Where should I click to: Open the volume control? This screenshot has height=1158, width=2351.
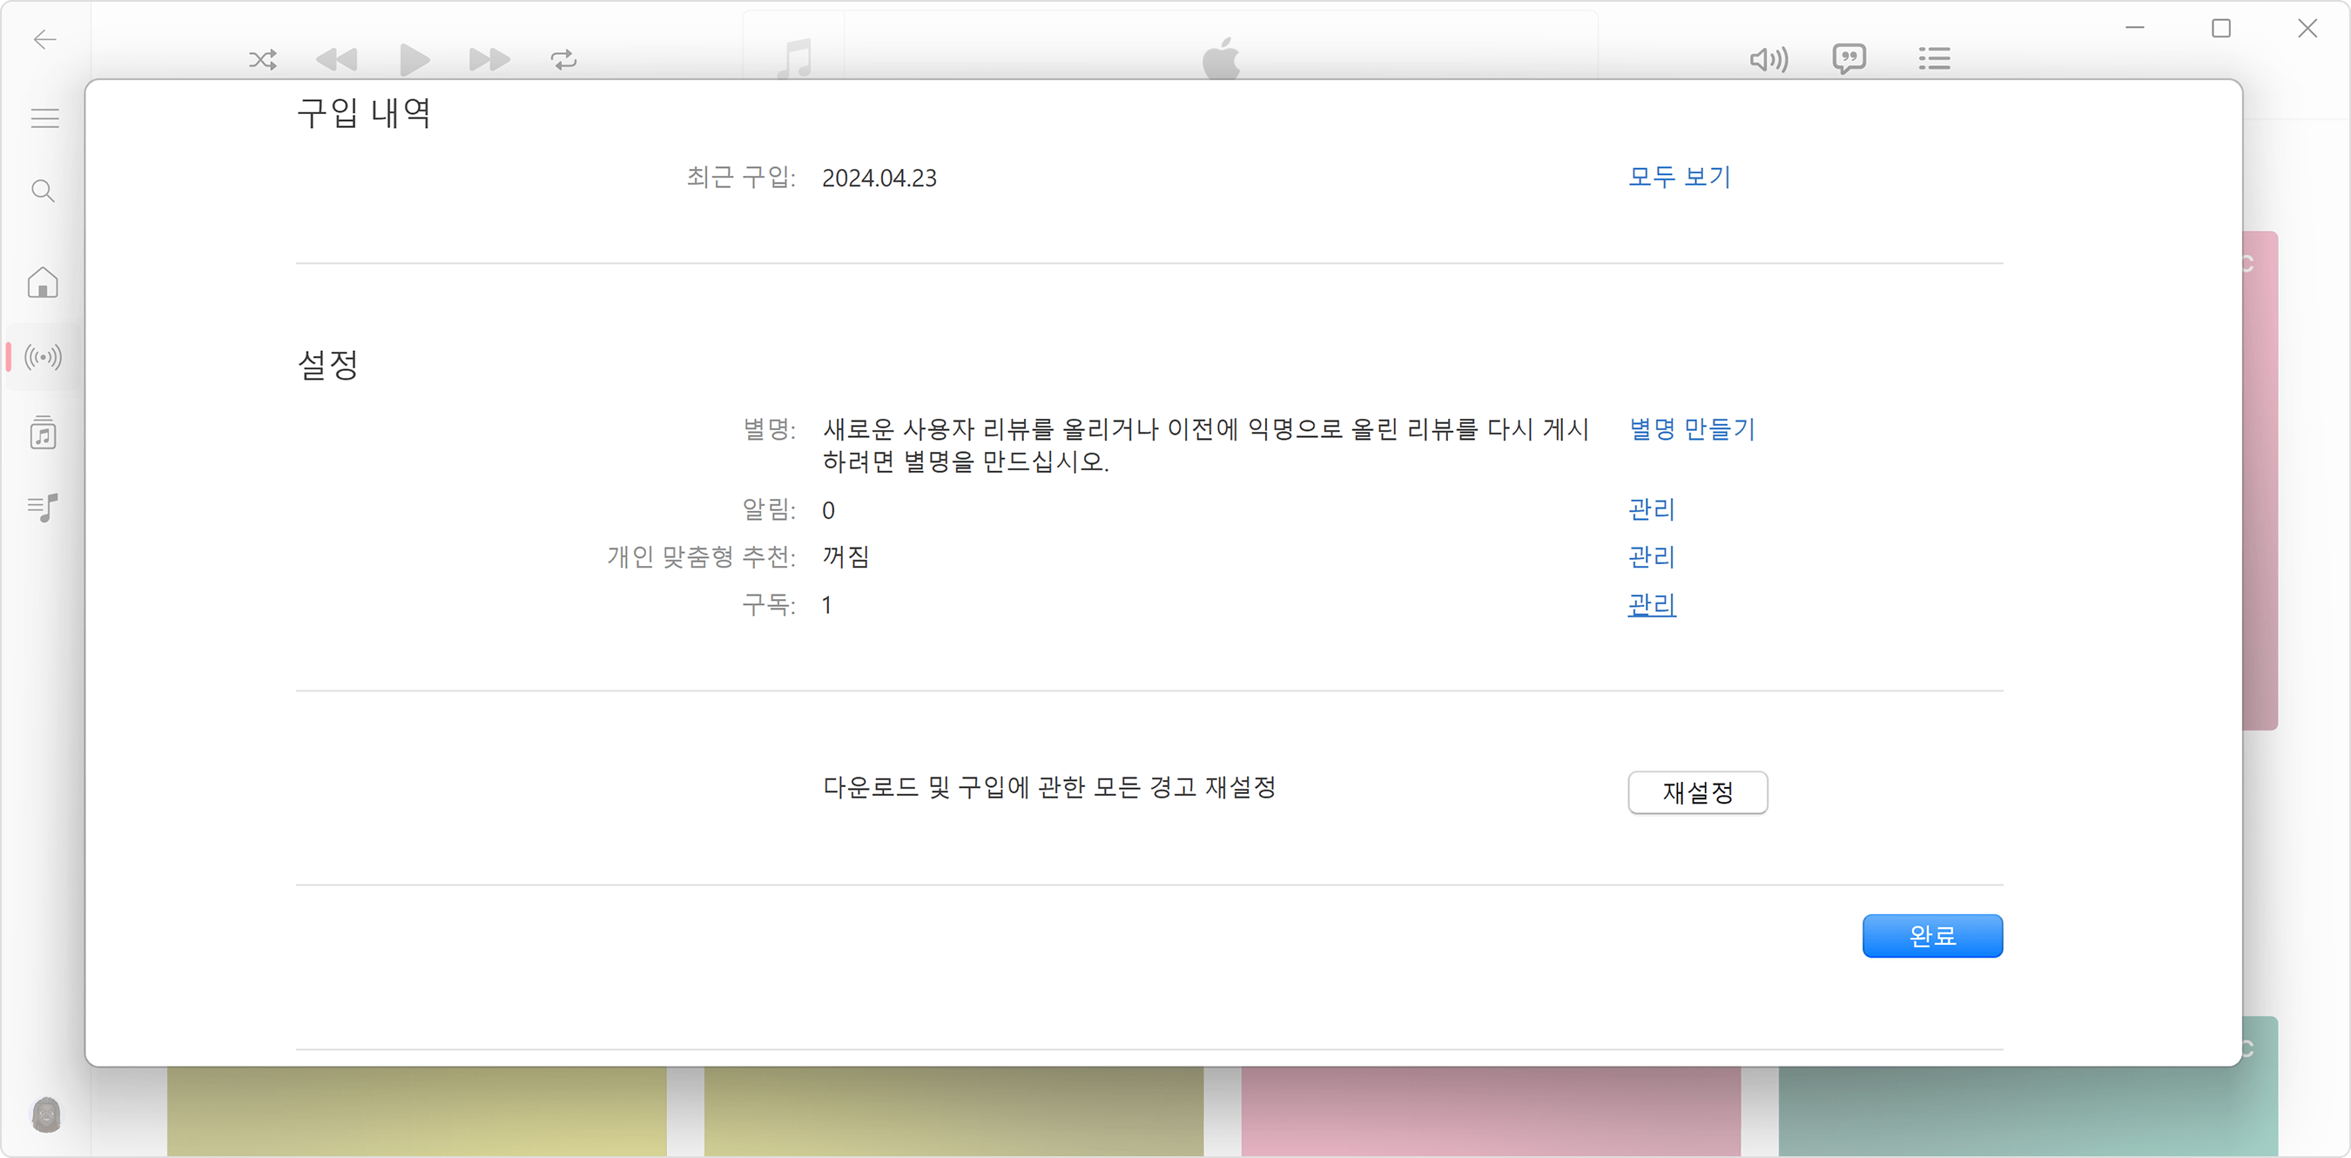(1768, 59)
